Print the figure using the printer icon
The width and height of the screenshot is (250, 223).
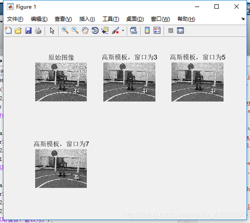click(38, 30)
